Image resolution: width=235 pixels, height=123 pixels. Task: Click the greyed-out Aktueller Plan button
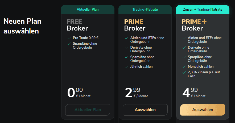88,110
